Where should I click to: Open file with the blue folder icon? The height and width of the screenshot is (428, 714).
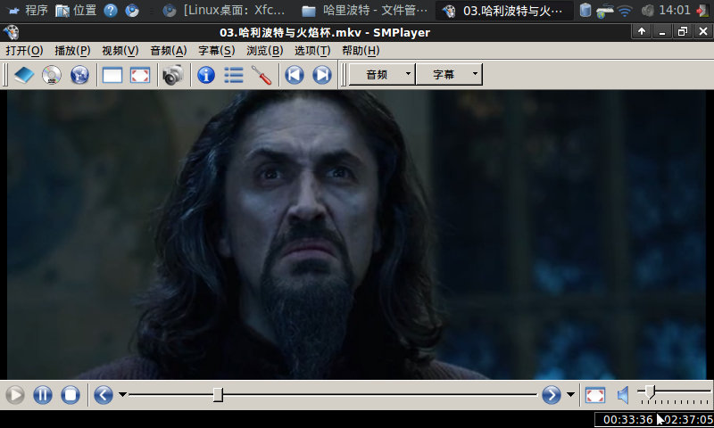coord(24,75)
